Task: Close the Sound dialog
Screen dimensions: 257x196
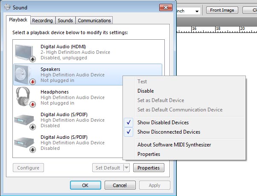Action: click(x=166, y=8)
